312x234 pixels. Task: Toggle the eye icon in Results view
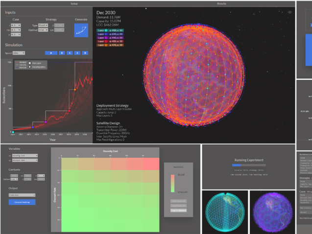(x=289, y=12)
